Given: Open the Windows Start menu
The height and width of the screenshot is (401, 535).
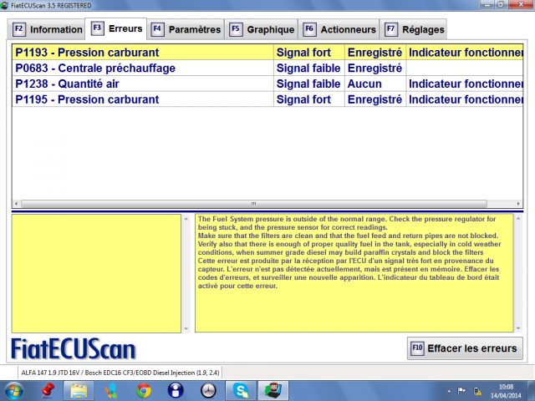Looking at the screenshot, I should [x=13, y=391].
